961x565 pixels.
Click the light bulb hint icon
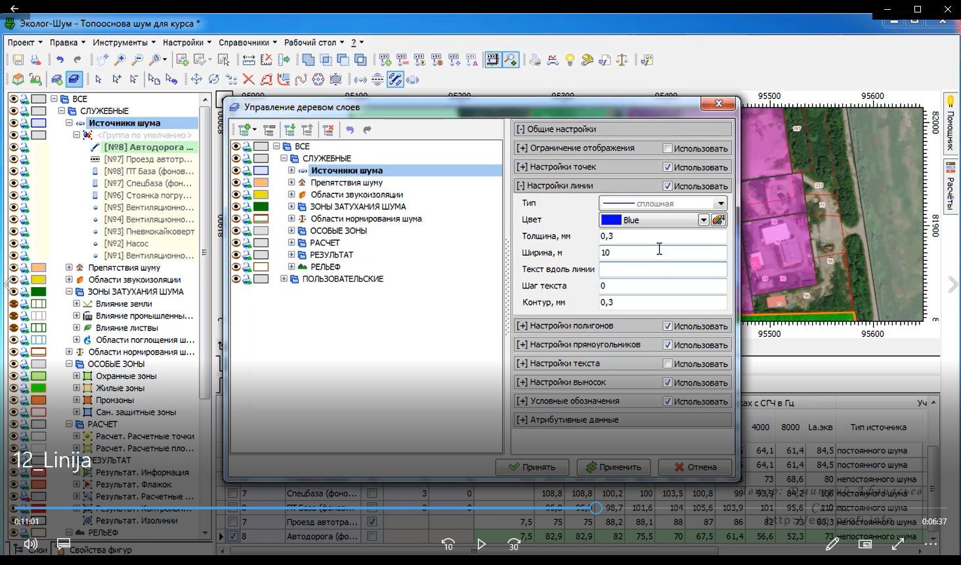(570, 60)
